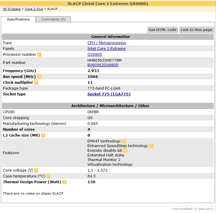The width and height of the screenshot is (216, 213).
Task: Open the help icon for Enhanced SpeedStep technology
Action: pyautogui.click(x=151, y=146)
